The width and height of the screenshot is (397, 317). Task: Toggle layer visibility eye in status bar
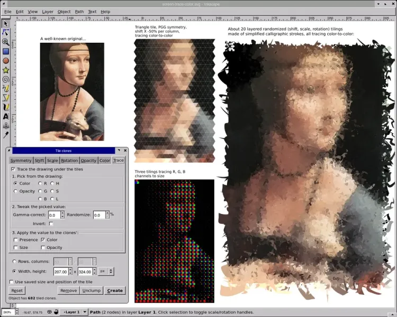(x=49, y=312)
